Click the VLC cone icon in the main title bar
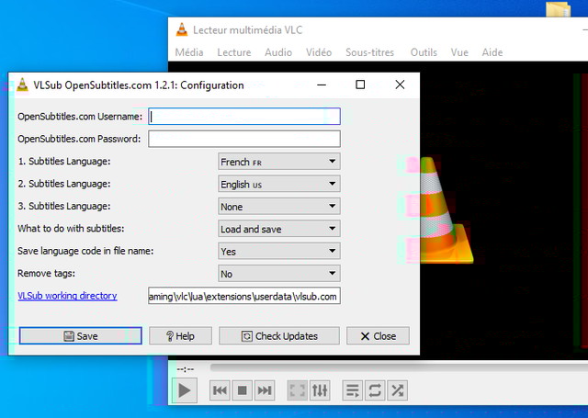The height and width of the screenshot is (418, 588). 182,29
